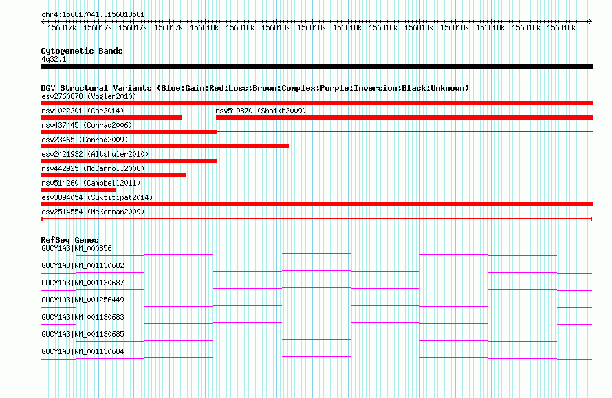Open variant nsv442925 (McCarroll2008)
The width and height of the screenshot is (612, 398).
93,168
